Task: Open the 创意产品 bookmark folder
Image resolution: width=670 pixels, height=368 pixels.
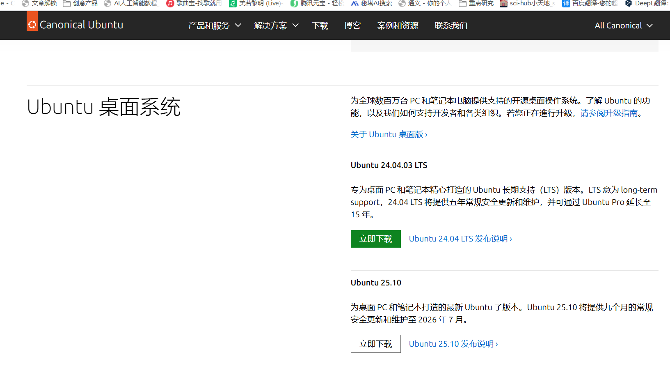Action: 80,3
